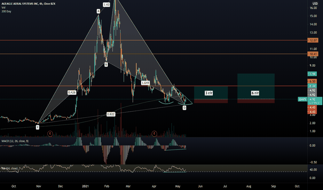Select the RSI (14, close) legend
The image size is (323, 190).
9,169
